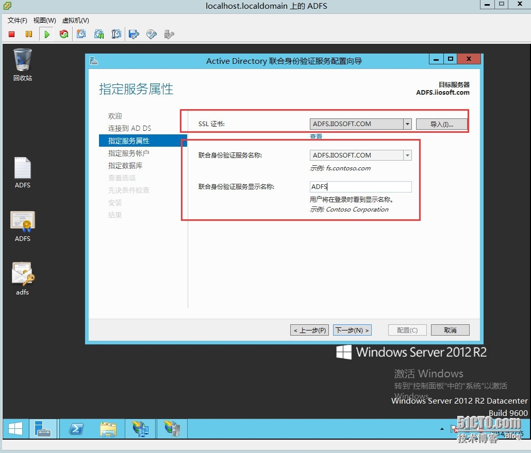Open the 文件(F) menu
Image resolution: width=531 pixels, height=453 pixels.
point(18,21)
